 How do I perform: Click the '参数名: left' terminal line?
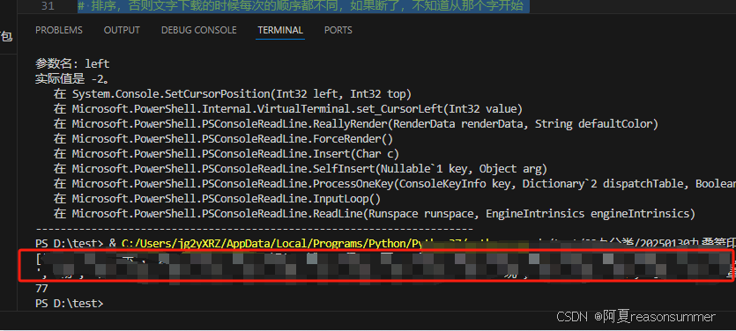tap(72, 63)
